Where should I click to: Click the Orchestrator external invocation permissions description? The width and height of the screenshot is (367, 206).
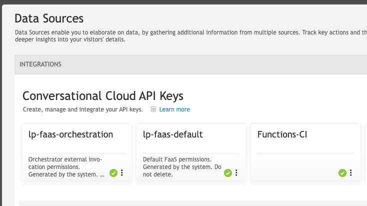coord(66,167)
